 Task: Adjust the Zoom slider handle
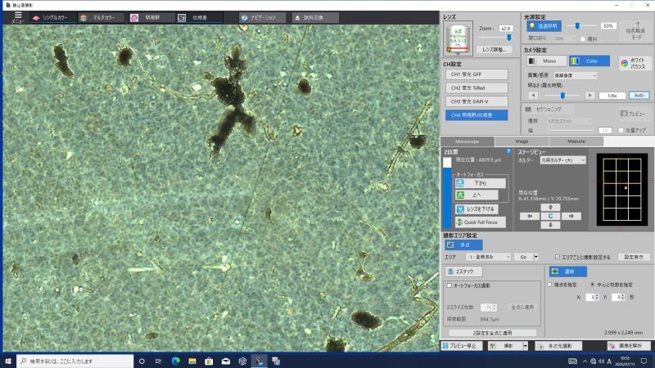508,38
